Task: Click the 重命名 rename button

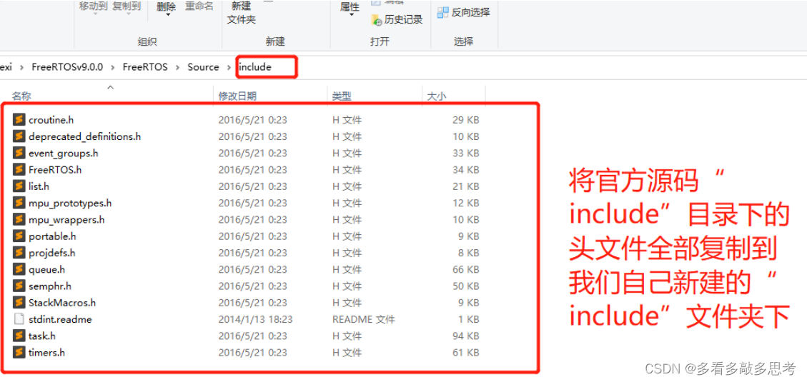Action: click(199, 6)
